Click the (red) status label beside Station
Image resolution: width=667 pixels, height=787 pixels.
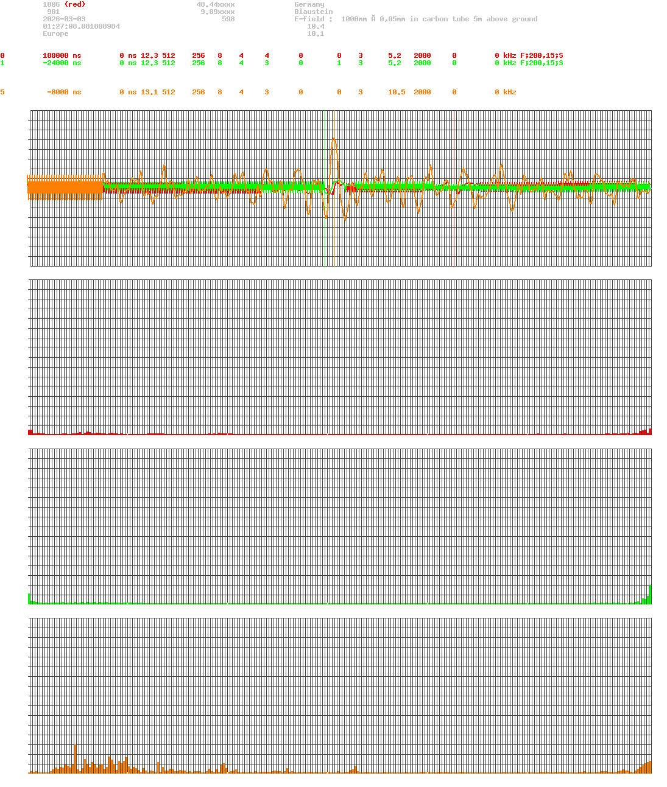74,4
